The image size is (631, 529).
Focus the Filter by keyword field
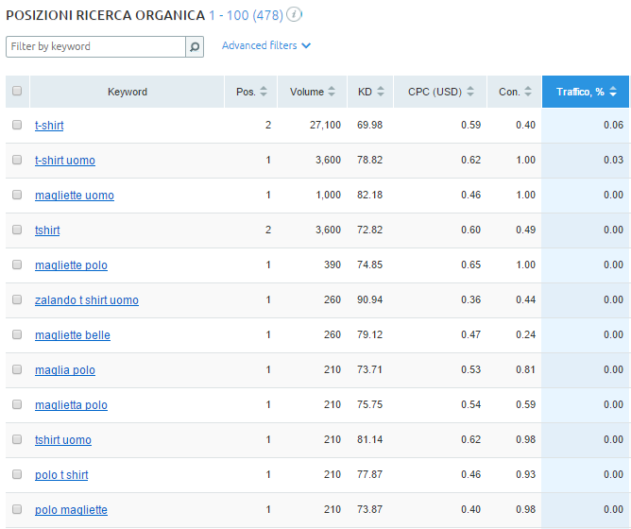(x=95, y=46)
